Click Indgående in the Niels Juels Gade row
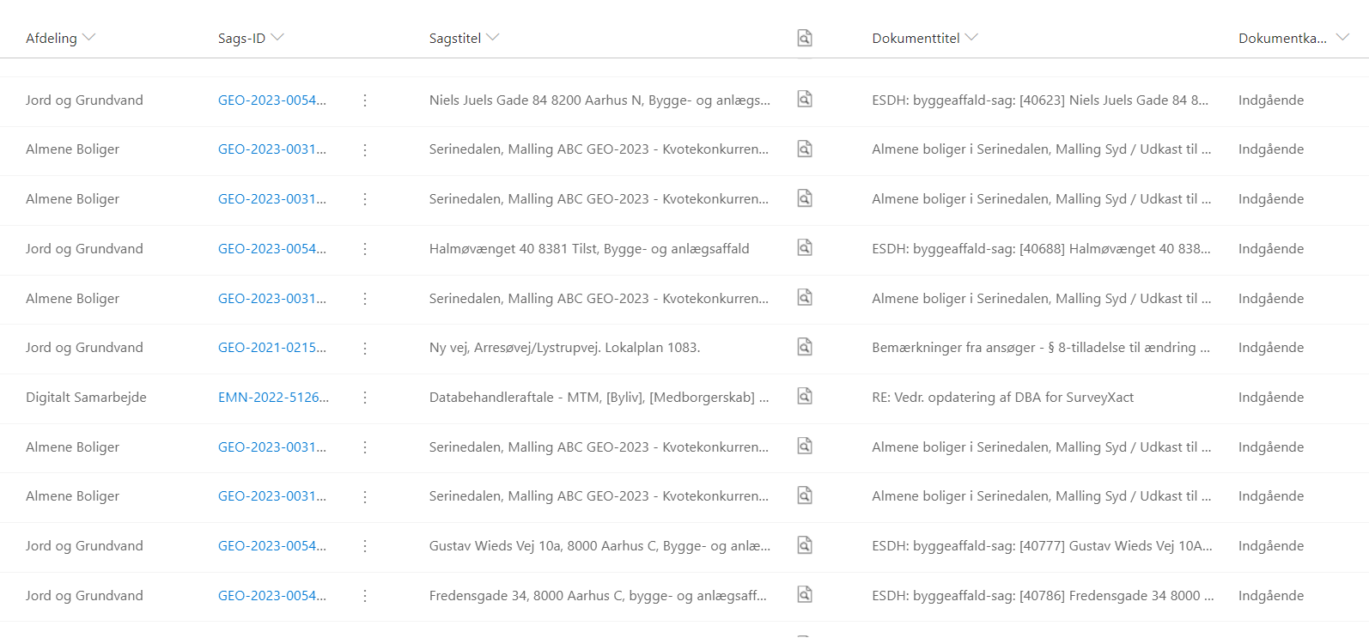 point(1271,100)
